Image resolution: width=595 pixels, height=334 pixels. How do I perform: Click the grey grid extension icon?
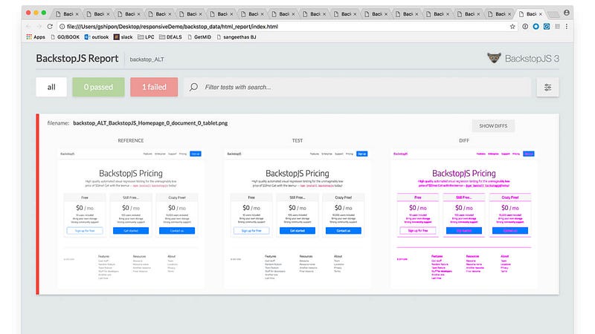[x=557, y=27]
